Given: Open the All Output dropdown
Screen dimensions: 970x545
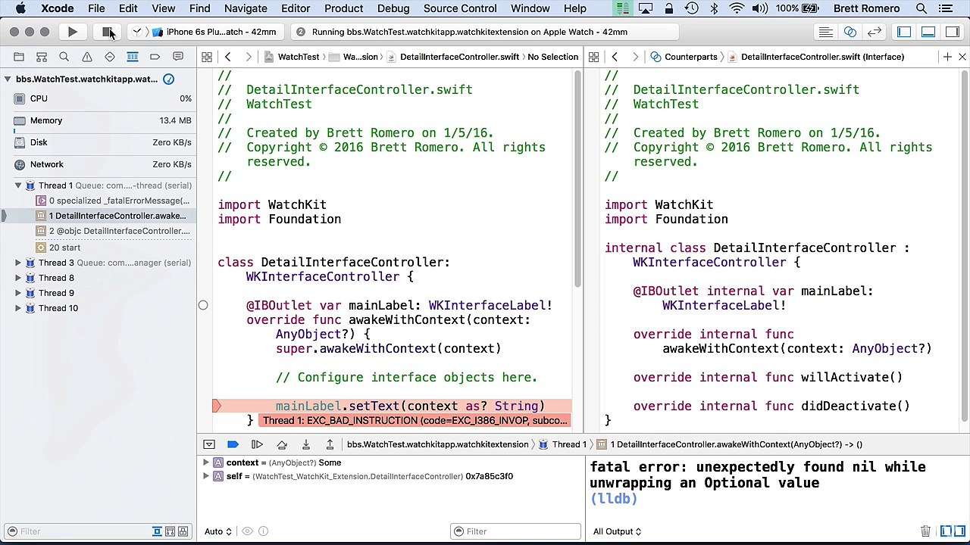Looking at the screenshot, I should [617, 531].
